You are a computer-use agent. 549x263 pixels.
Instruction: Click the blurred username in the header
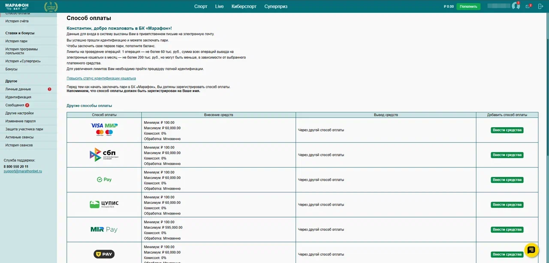click(x=499, y=6)
